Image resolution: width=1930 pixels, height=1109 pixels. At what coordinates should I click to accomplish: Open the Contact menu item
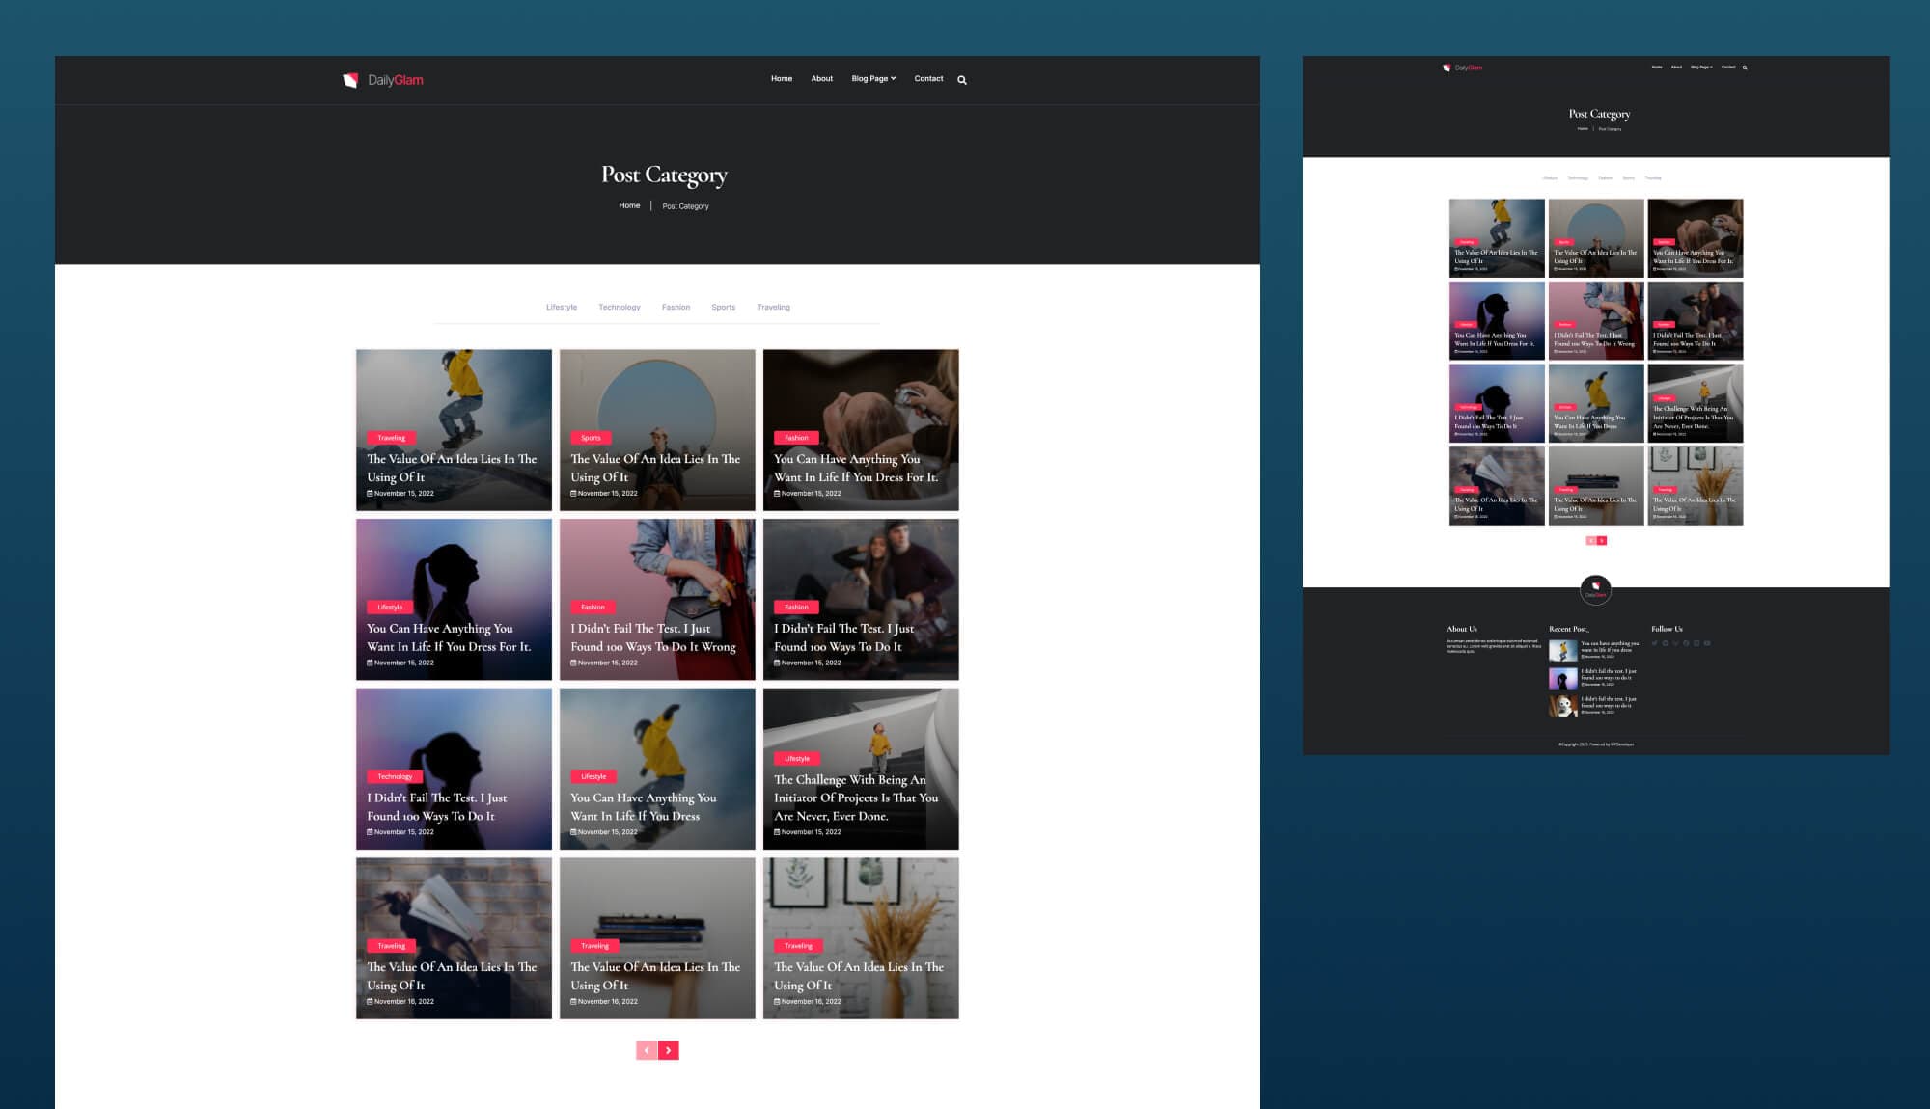[928, 79]
